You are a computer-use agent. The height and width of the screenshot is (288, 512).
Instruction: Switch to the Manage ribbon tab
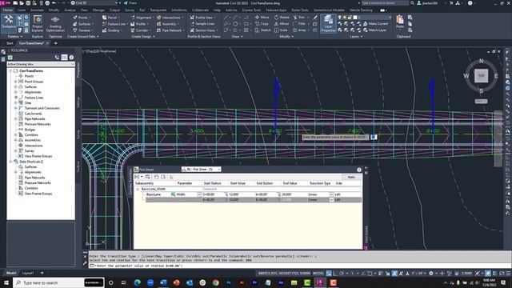[98, 10]
